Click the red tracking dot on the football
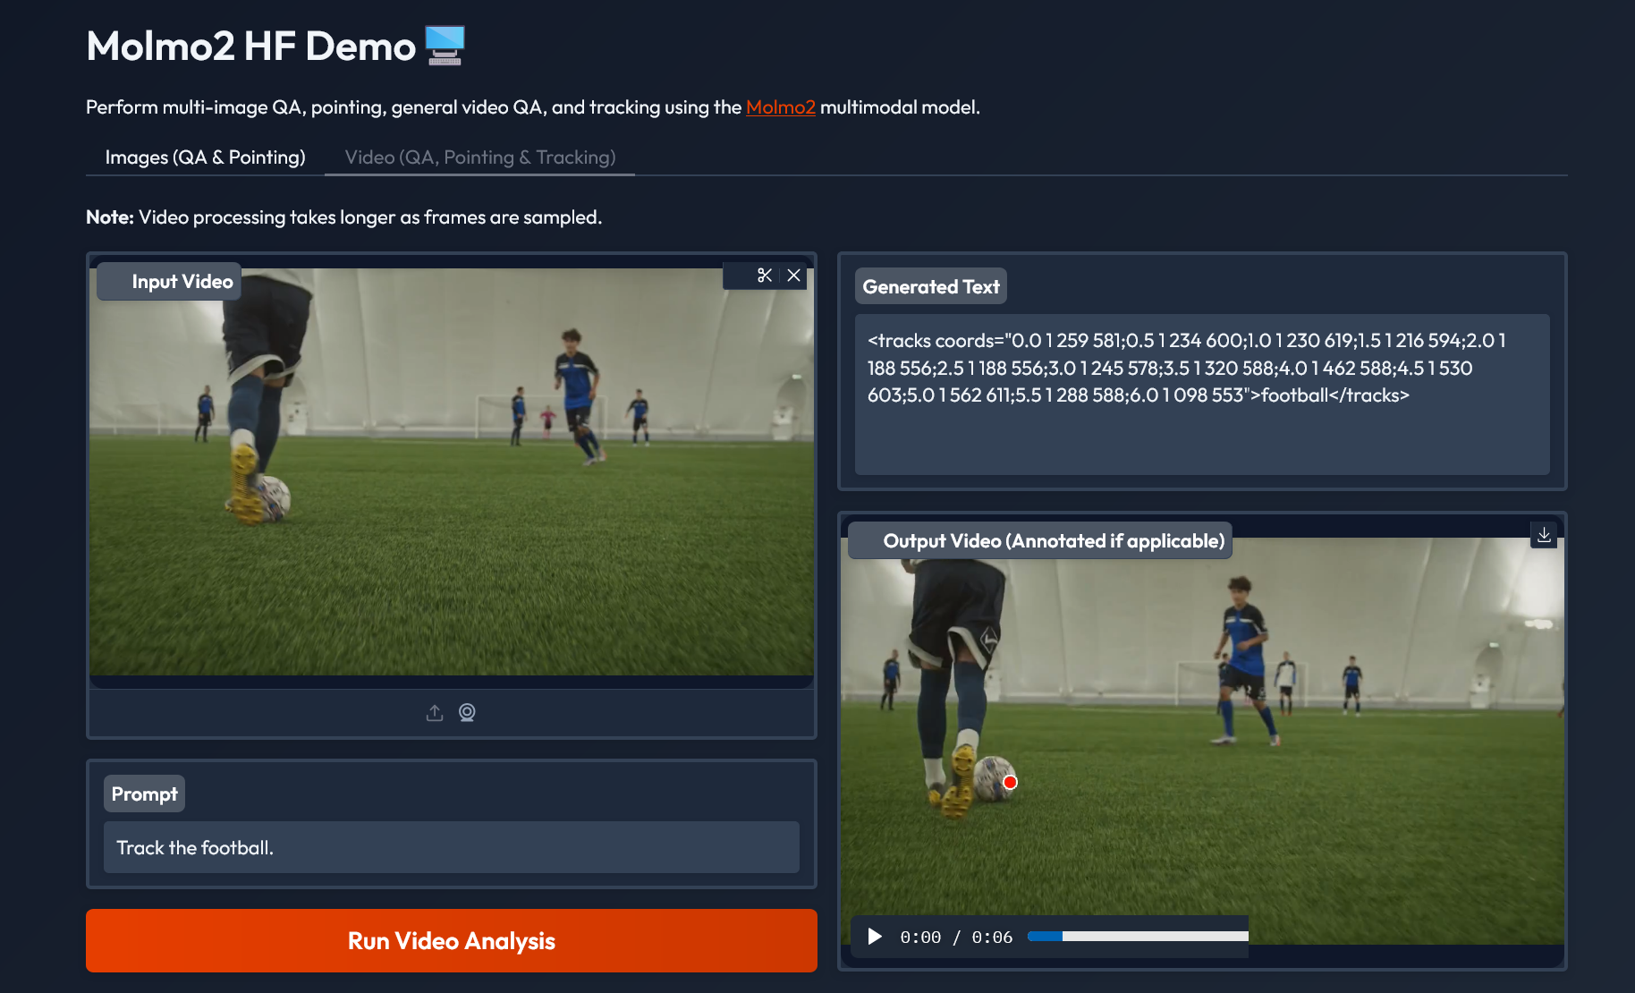The width and height of the screenshot is (1635, 993). pyautogui.click(x=1010, y=783)
